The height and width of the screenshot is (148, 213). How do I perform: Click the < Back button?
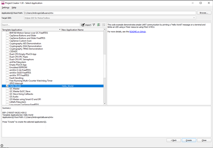pyautogui.click(x=174, y=140)
